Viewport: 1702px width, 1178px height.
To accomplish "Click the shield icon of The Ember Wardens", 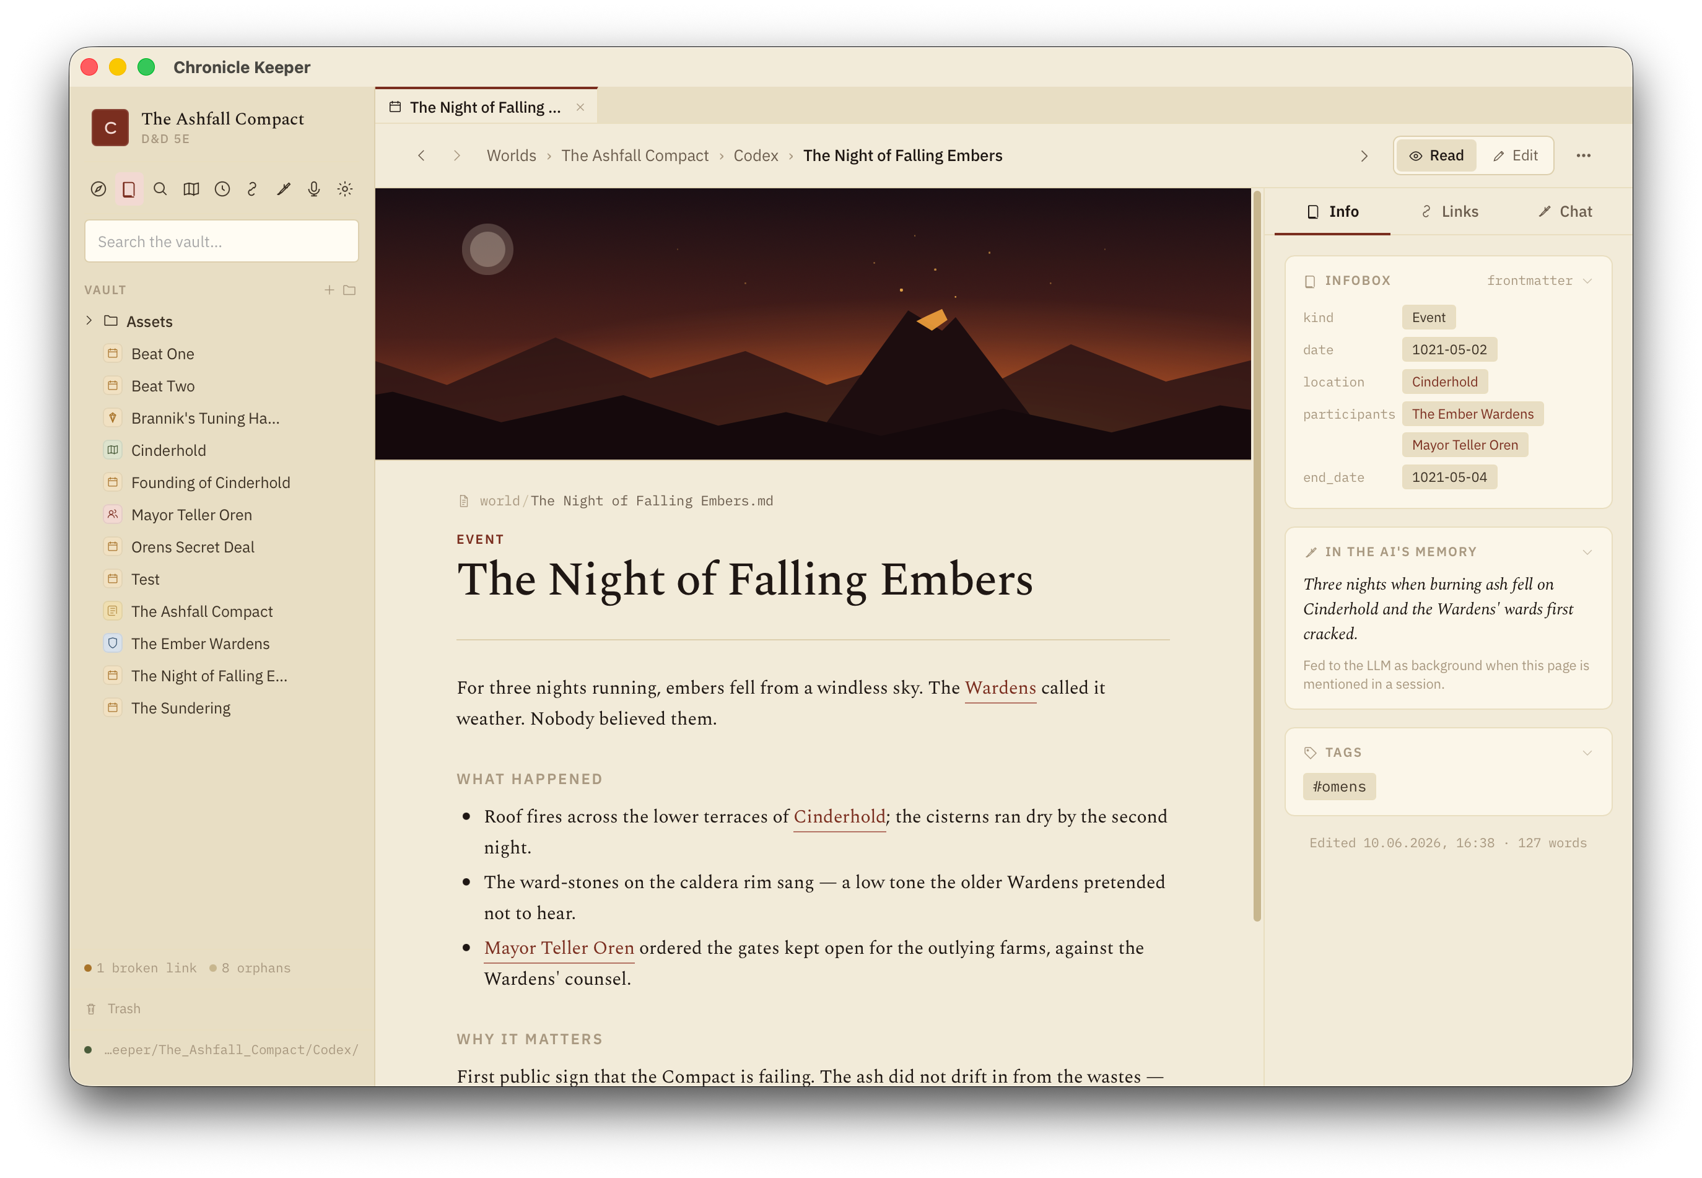I will tap(113, 644).
